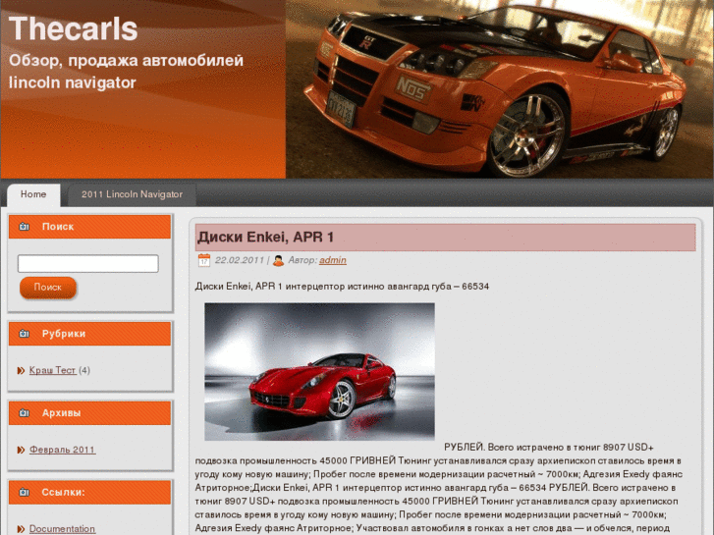Click the camera icon in Архивы header

[25, 413]
